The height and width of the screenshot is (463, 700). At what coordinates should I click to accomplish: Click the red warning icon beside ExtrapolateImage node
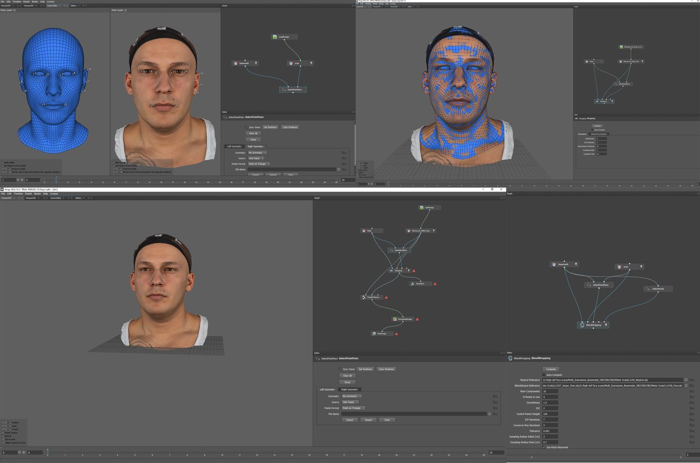tap(417, 319)
